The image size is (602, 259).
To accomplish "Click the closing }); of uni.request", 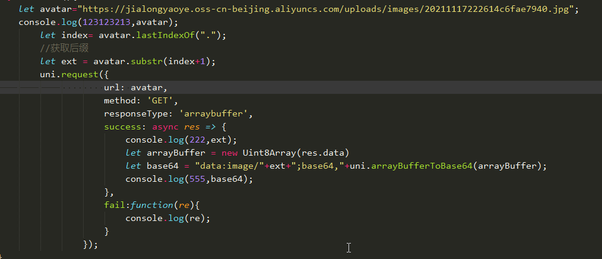I will pos(91,244).
